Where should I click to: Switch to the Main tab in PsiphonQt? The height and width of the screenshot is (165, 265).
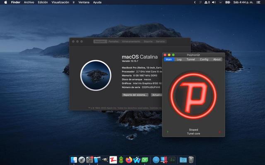169,59
